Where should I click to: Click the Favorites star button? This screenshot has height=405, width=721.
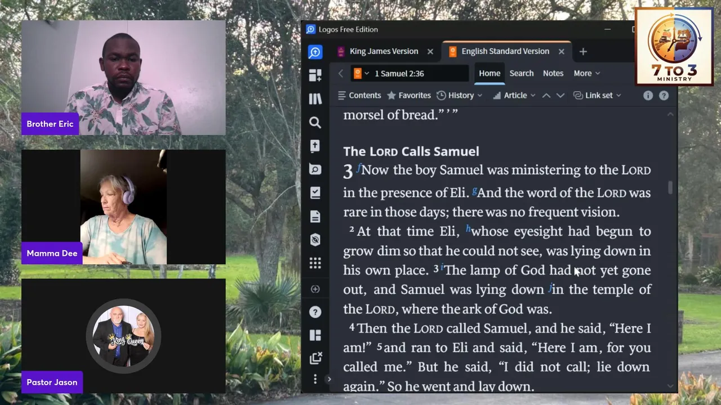click(409, 96)
